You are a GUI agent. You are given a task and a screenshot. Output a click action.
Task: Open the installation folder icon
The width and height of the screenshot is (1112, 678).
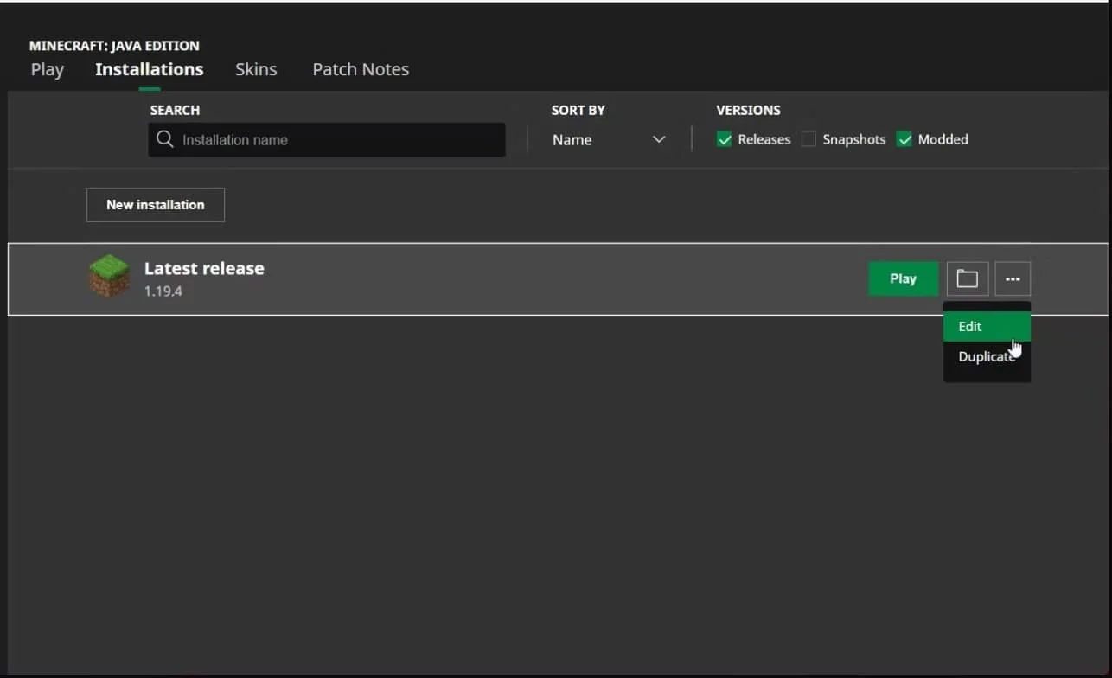pos(967,278)
